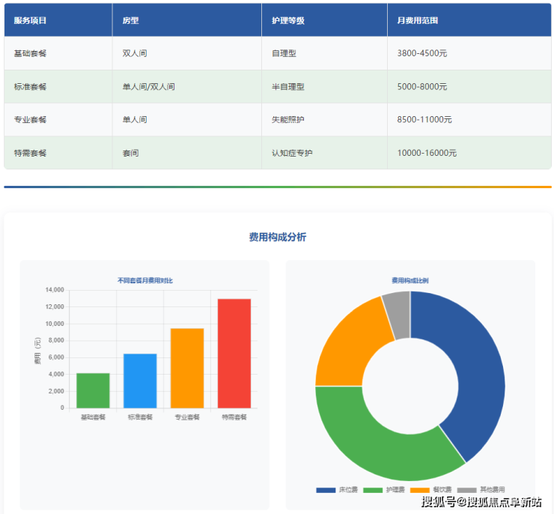Click the 房型 column header
The height and width of the screenshot is (514, 554).
(x=130, y=21)
